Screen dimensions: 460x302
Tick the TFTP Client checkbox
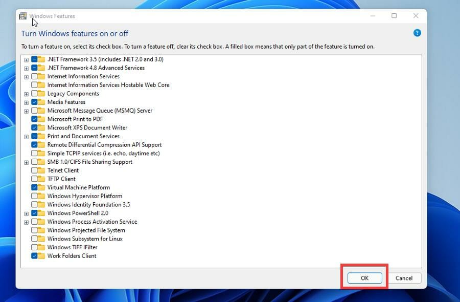34,179
